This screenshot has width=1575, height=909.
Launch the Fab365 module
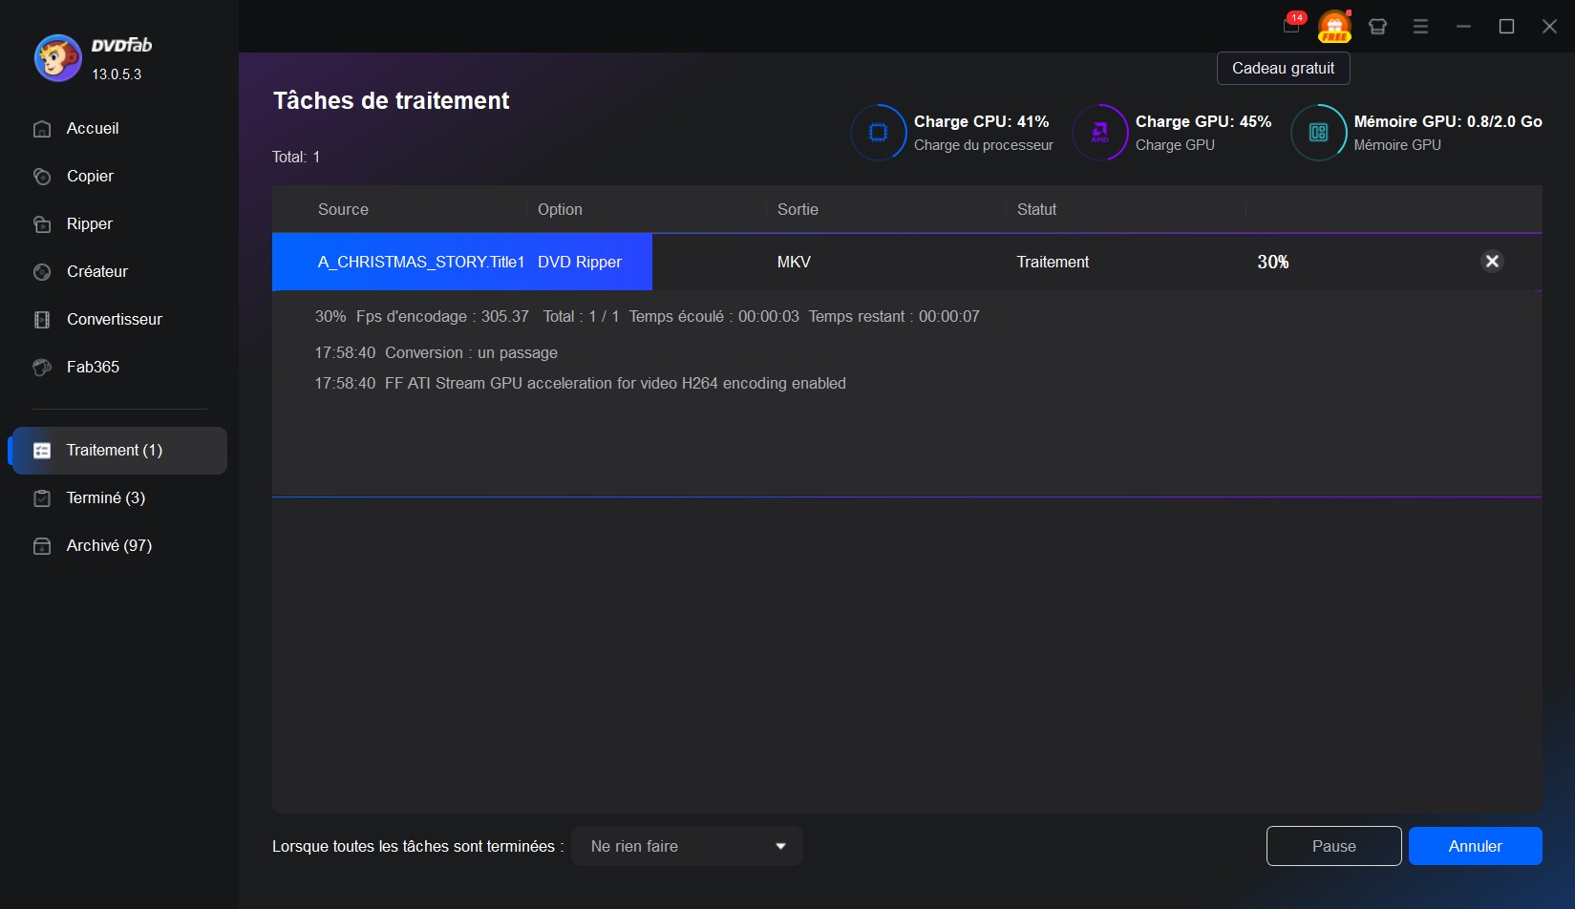[x=91, y=367]
